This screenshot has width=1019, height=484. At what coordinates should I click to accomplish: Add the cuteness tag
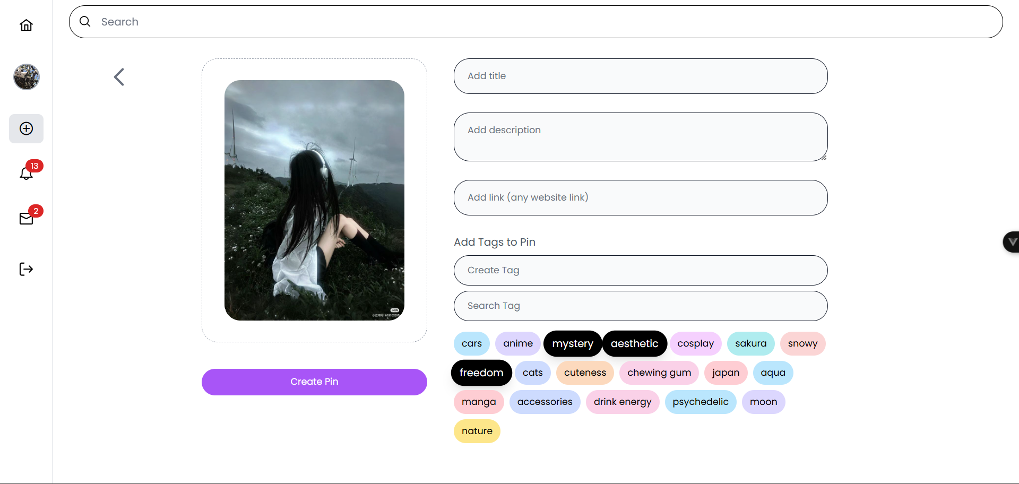tap(585, 373)
